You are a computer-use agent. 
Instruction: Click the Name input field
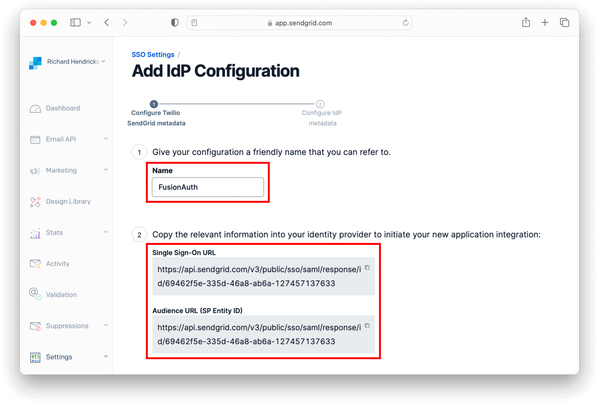208,187
